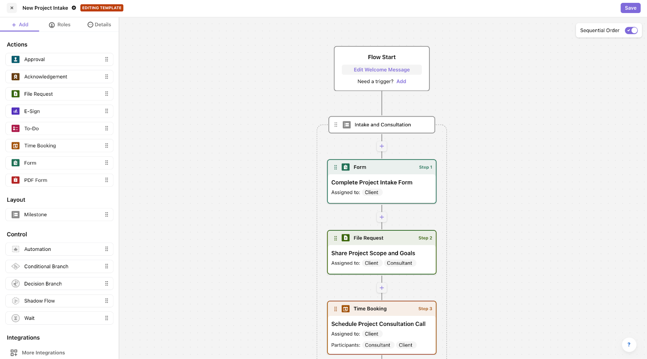Open Edit Welcome Message link
The image size is (647, 359).
coord(381,69)
